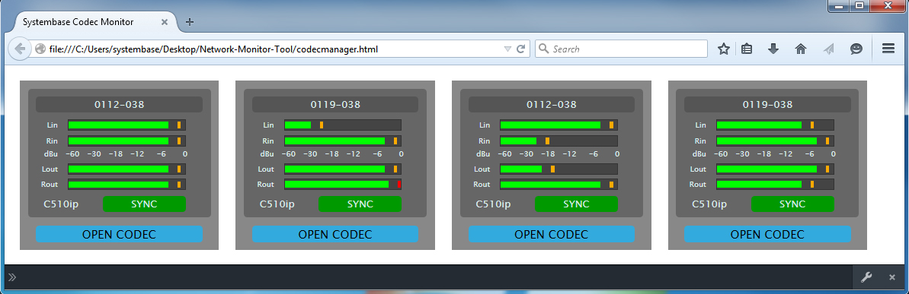Click OPEN CODEC on the fourth codec panel
Image resolution: width=909 pixels, height=294 pixels.
(x=767, y=234)
